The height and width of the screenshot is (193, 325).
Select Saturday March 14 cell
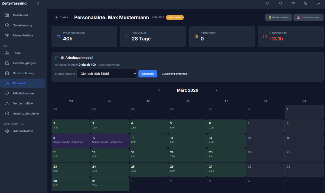[x=265, y=141]
